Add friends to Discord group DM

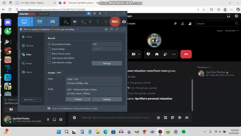click(183, 24)
